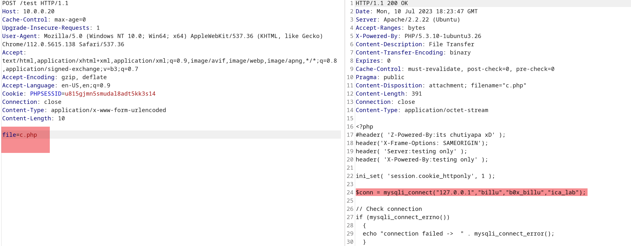Click the application/signed-exchange;v=b3 line
This screenshot has height=246, width=631.
click(x=70, y=69)
